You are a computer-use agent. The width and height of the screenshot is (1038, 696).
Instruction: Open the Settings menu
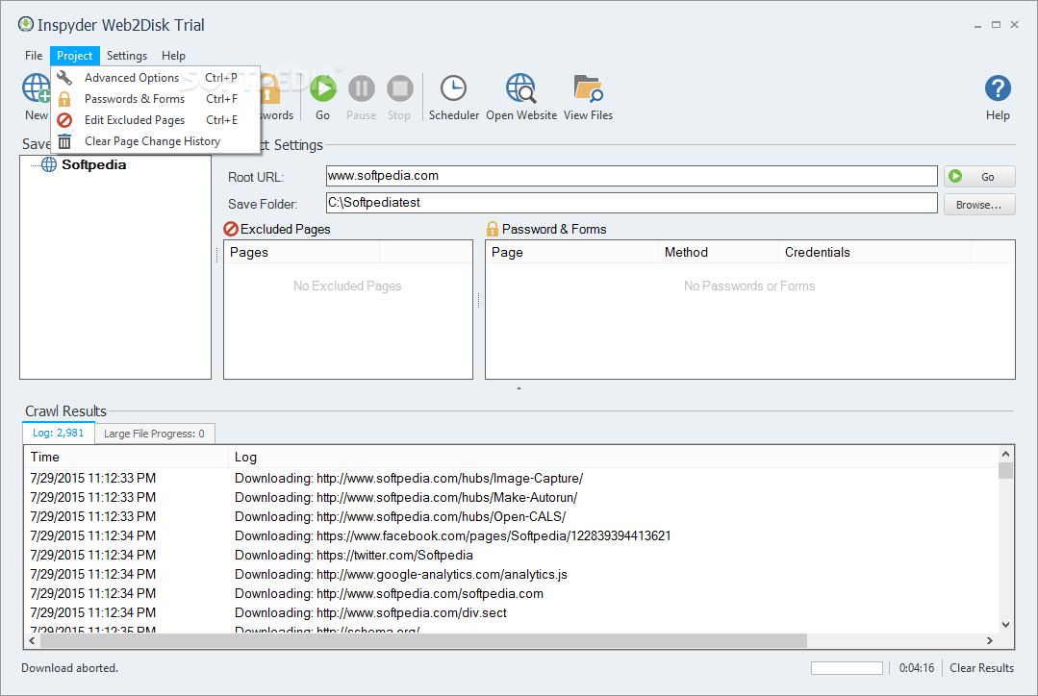[x=127, y=56]
